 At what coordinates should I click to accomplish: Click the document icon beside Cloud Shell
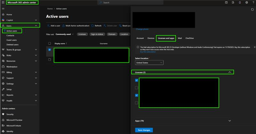233,3
